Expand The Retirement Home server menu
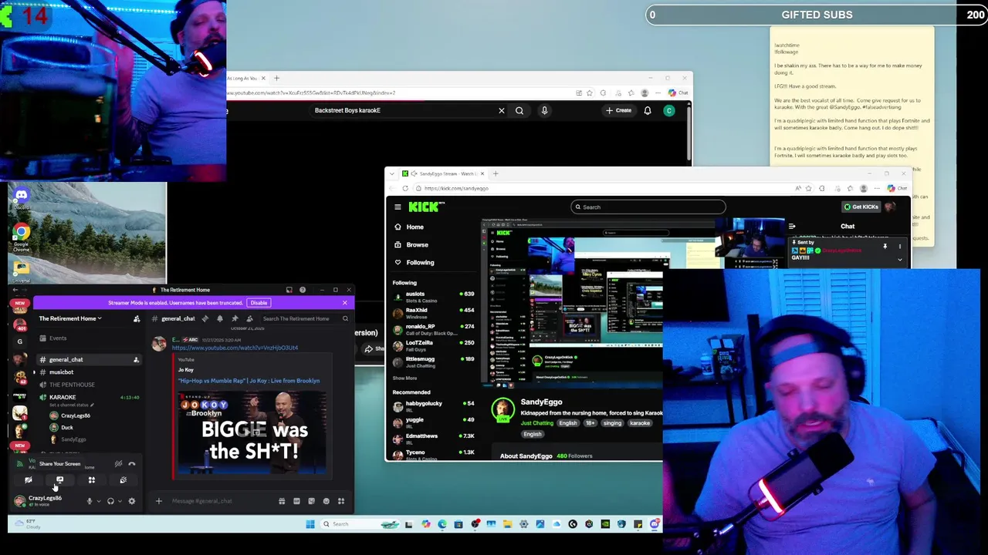The image size is (988, 555). click(70, 318)
